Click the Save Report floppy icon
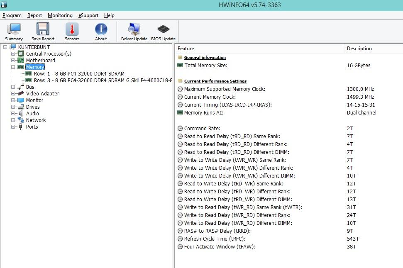The width and height of the screenshot is (403, 268). pos(43,29)
